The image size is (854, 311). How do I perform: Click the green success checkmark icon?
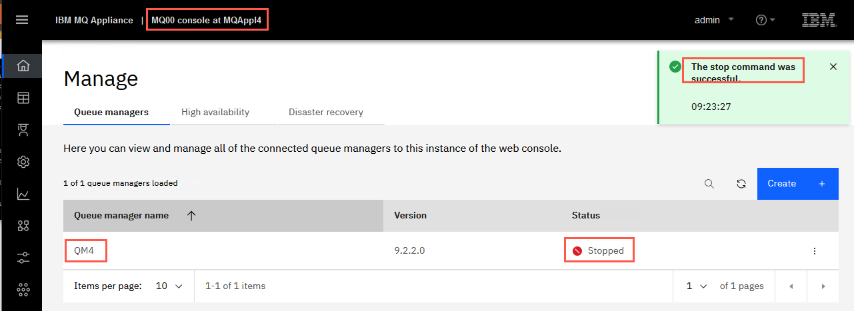(675, 67)
